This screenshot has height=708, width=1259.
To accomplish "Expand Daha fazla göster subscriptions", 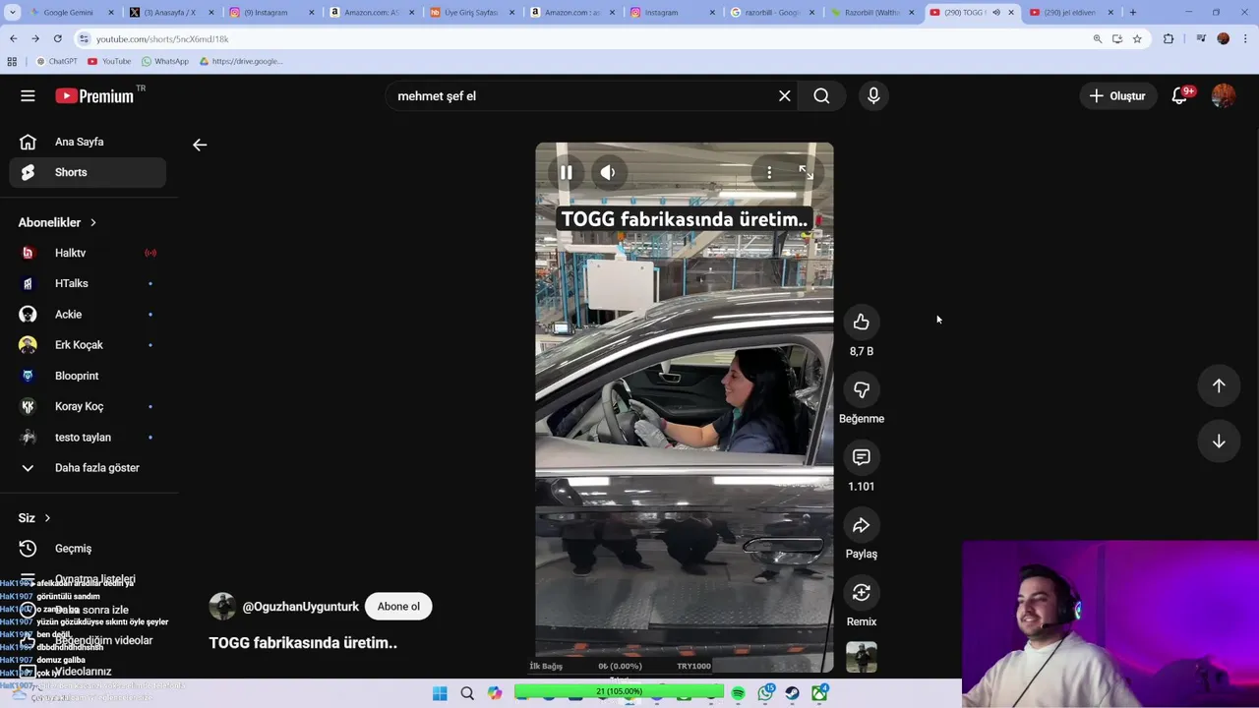I will click(x=88, y=468).
